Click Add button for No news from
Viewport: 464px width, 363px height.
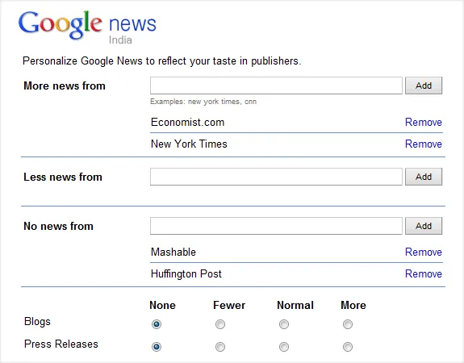(424, 226)
